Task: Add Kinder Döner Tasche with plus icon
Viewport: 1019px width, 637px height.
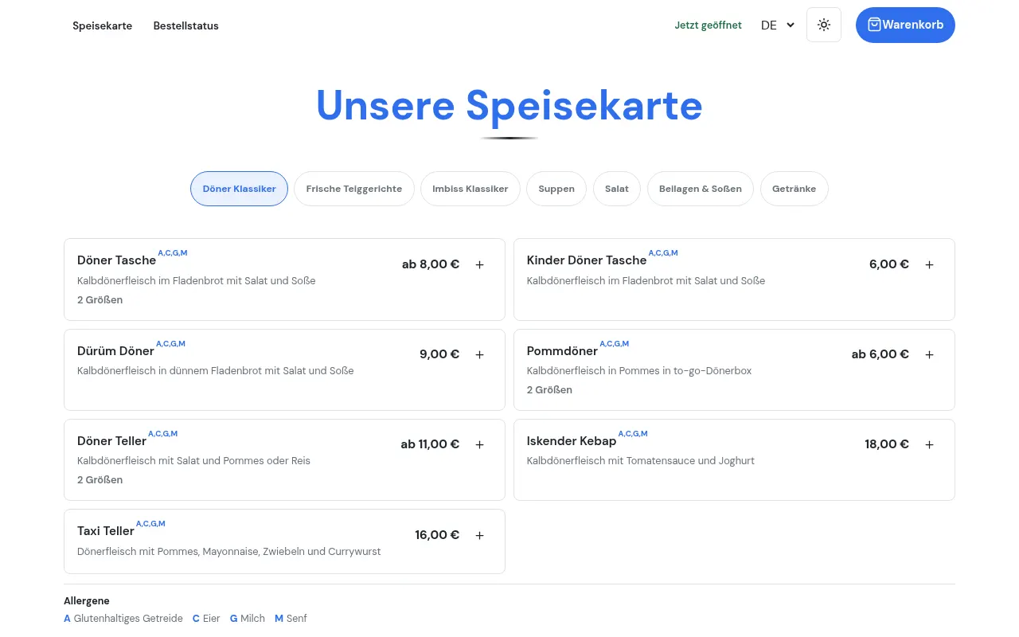Action: click(929, 264)
